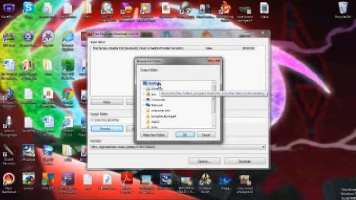Expand the Network node arrow
Viewport: 356px width, 200px height.
[144, 105]
